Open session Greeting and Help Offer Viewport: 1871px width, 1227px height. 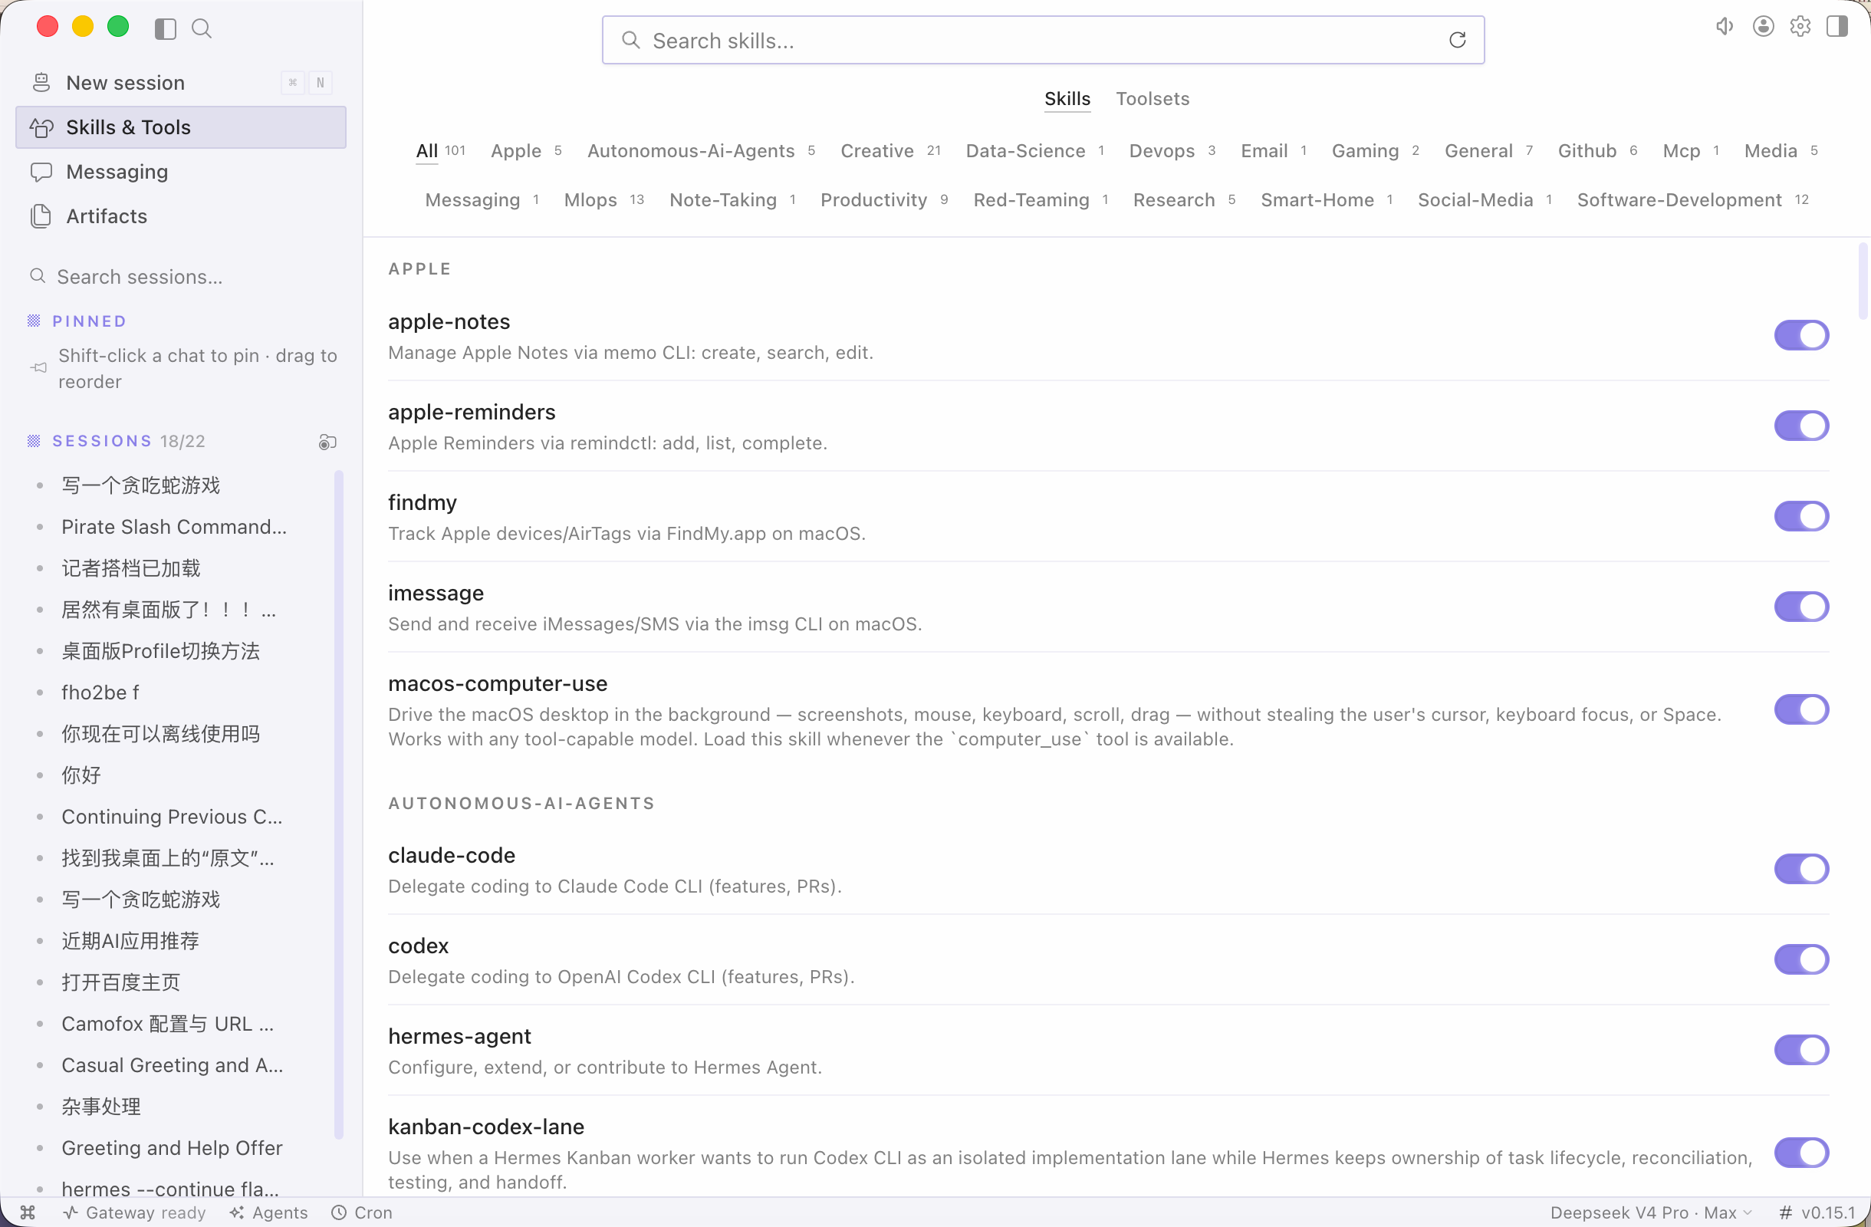point(173,1147)
